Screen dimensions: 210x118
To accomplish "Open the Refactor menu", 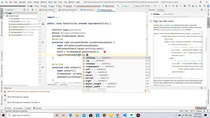I will pos(44,2).
